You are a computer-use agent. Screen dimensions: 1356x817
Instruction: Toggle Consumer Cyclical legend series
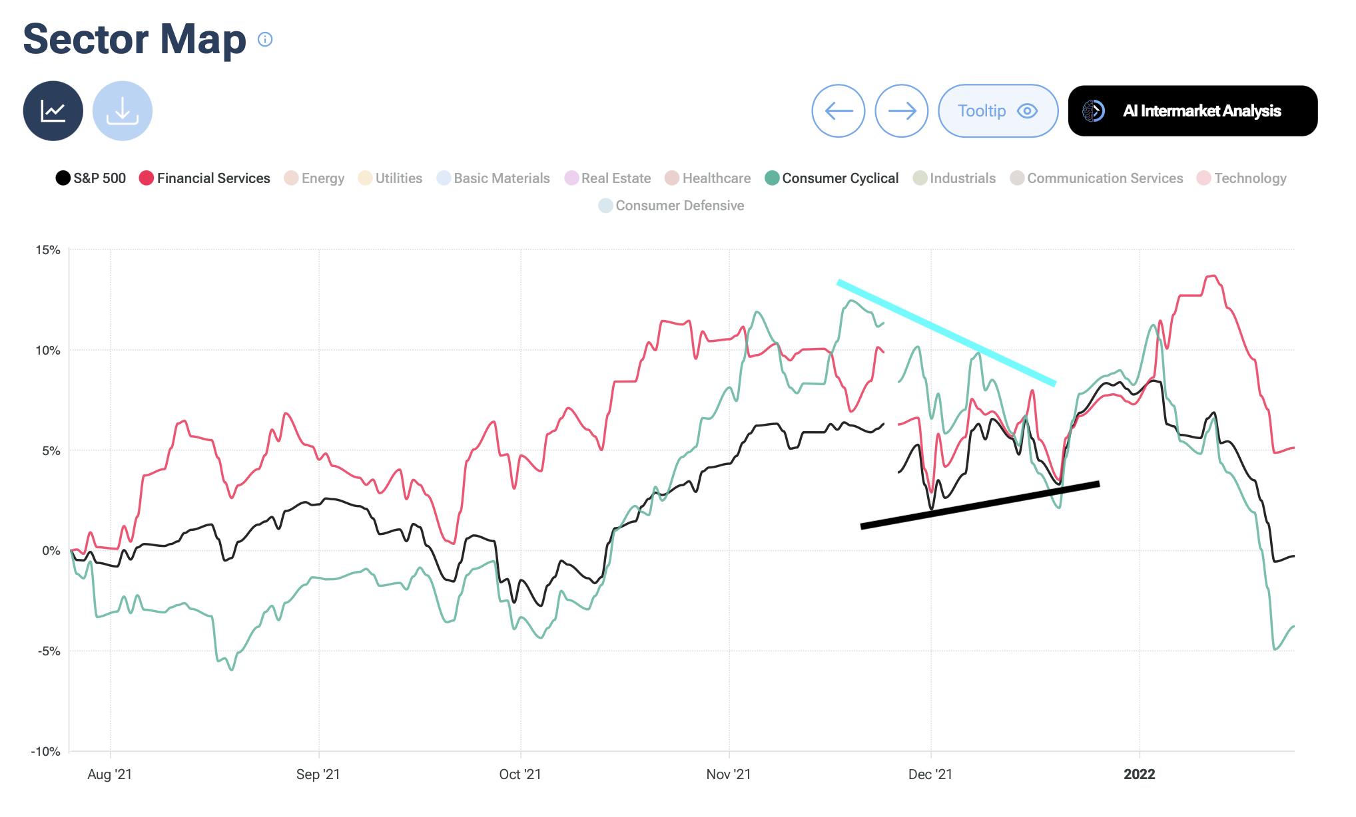tap(832, 178)
